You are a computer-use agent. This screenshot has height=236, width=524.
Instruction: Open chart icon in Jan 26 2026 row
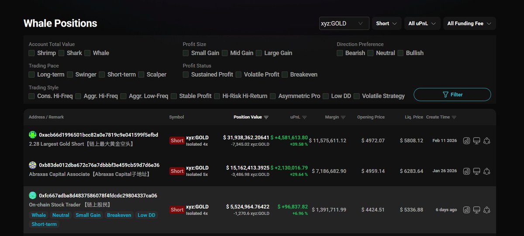tap(466, 171)
